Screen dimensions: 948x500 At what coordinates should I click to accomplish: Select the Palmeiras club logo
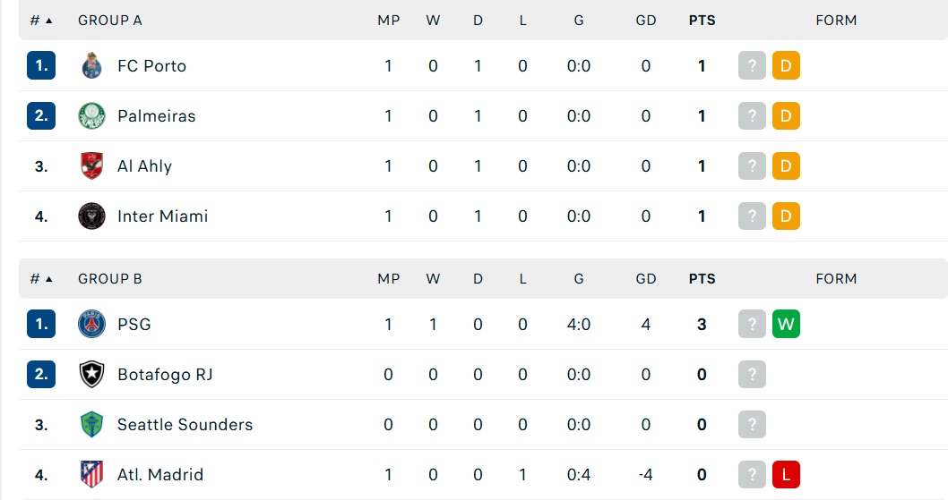(x=92, y=116)
